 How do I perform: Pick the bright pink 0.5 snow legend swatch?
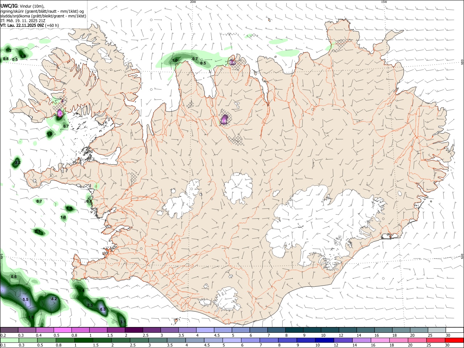[x=62, y=330]
